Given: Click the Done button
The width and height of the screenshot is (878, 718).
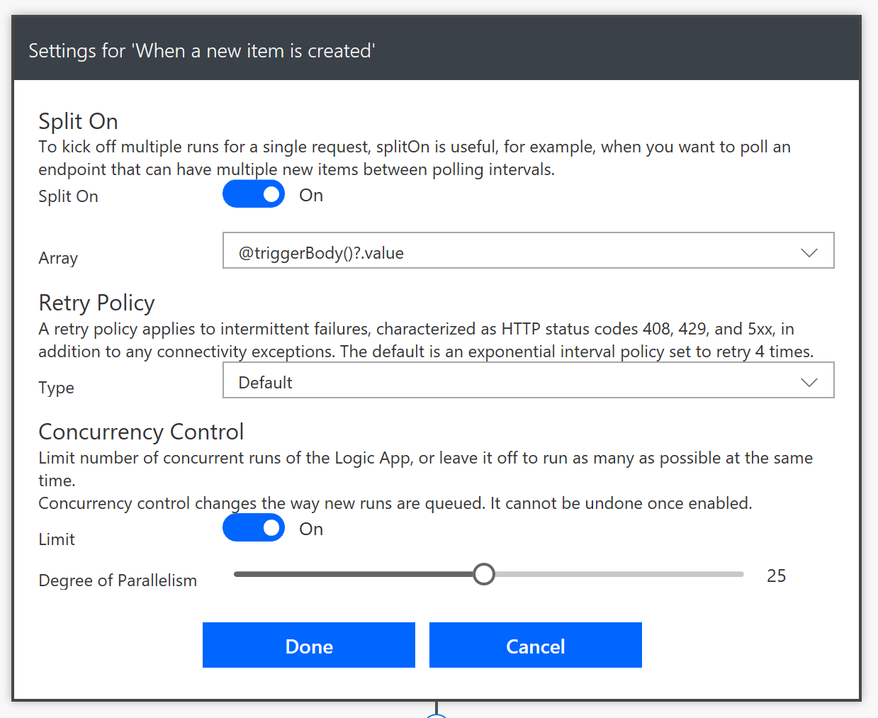Looking at the screenshot, I should click(309, 645).
